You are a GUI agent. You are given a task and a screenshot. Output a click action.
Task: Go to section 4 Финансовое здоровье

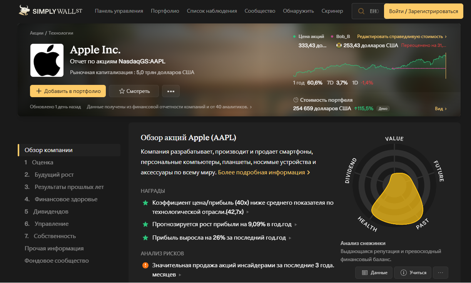pos(61,199)
